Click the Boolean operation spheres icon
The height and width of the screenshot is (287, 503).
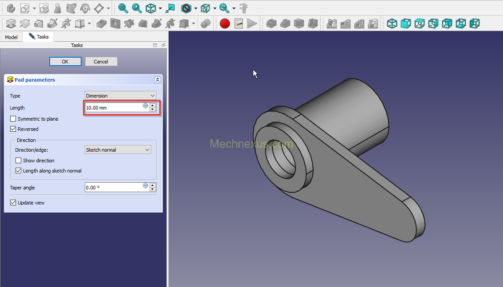pyautogui.click(x=205, y=24)
